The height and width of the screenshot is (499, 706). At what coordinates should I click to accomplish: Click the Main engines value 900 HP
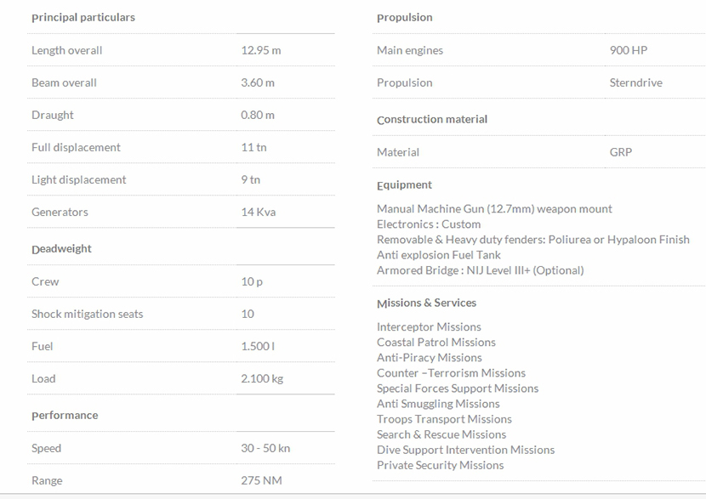point(628,51)
